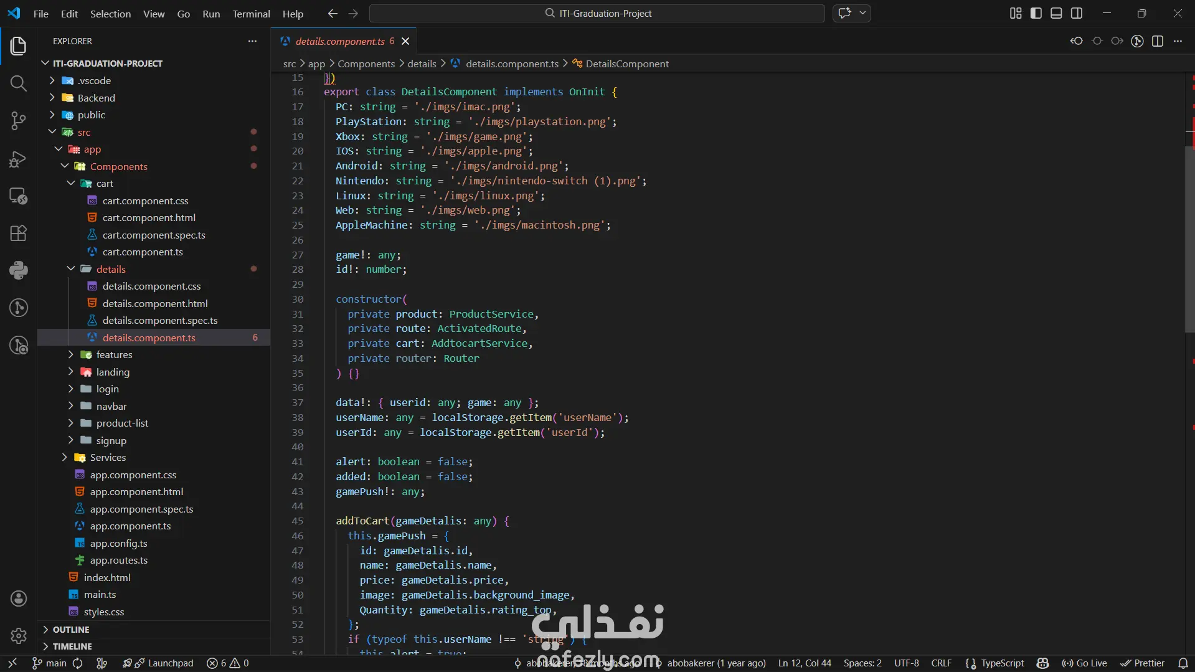Open app.routes.ts file
Viewport: 1195px width, 672px height.
coord(119,561)
